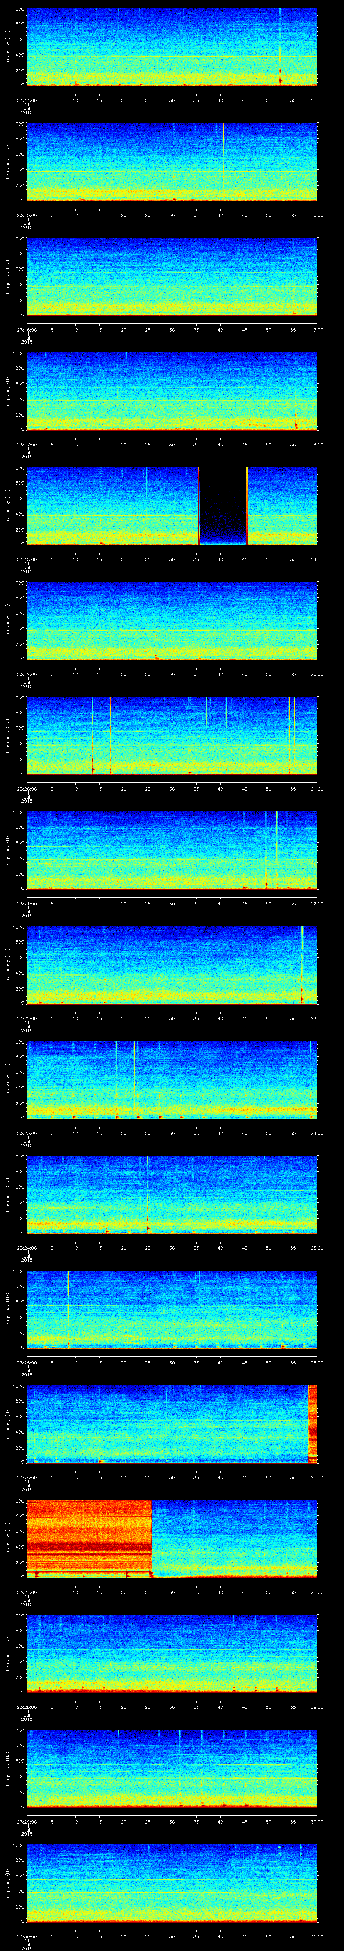Viewport: 344px width, 1951px height.
Task: Click the 23:19:00 start time label
Action: click(x=27, y=674)
